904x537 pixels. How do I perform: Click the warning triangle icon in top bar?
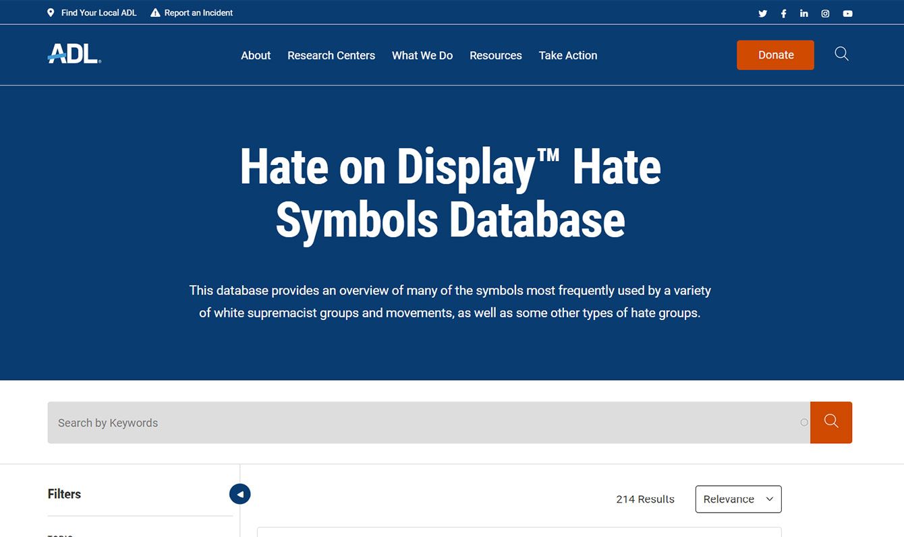155,13
